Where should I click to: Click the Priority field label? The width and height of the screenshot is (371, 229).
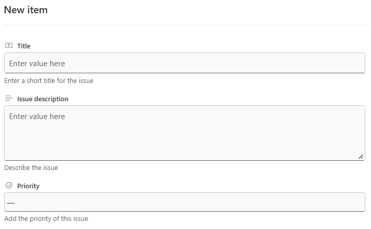point(28,186)
